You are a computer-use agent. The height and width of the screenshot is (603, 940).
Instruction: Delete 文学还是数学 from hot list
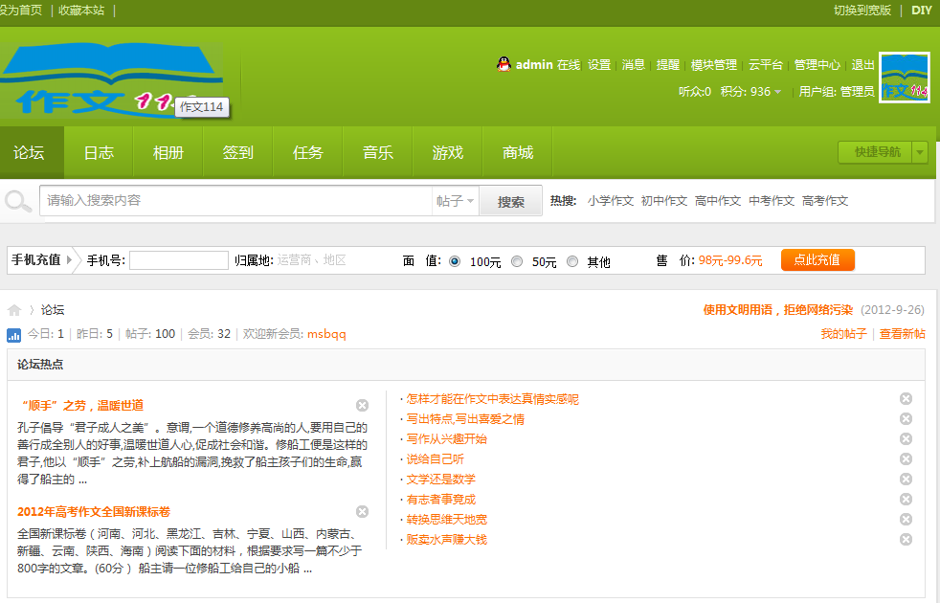tap(906, 480)
